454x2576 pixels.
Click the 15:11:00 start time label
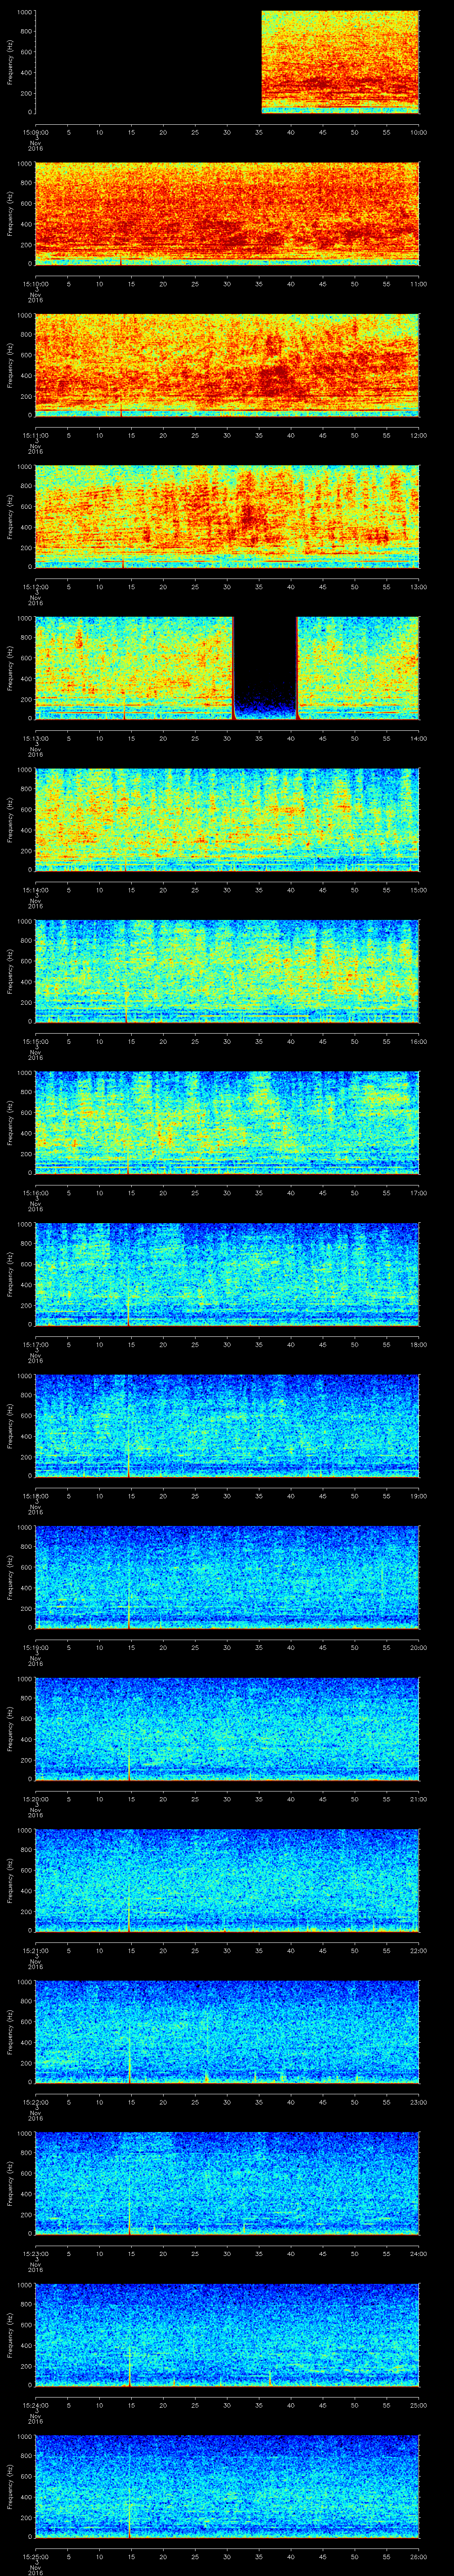coord(35,435)
